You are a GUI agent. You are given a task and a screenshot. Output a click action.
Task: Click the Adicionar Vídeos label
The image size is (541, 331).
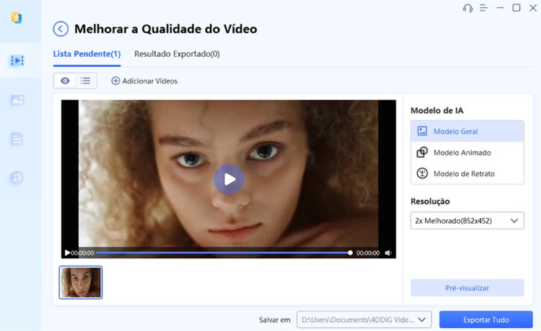[150, 81]
